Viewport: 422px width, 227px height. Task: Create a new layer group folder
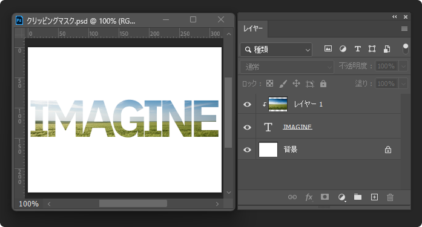pos(358,197)
